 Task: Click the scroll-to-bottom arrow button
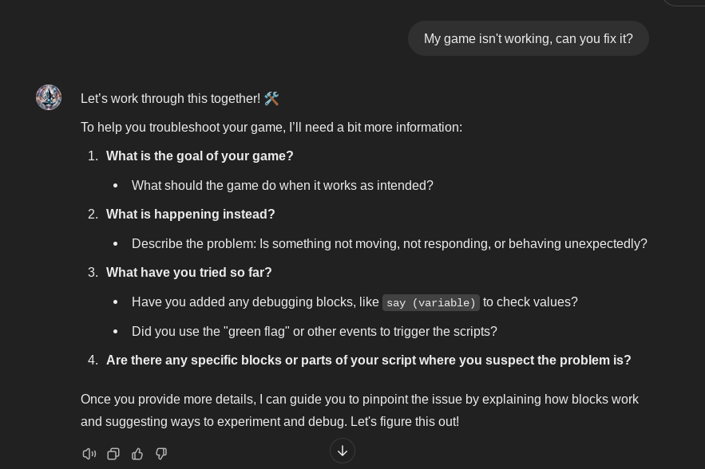click(x=343, y=451)
